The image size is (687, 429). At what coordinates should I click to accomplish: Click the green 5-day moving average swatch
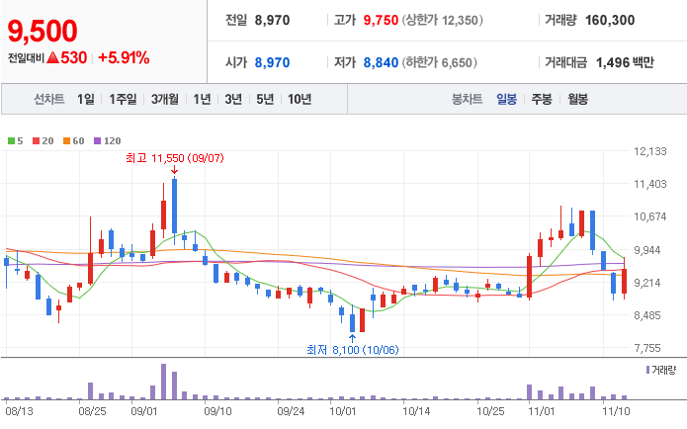pyautogui.click(x=12, y=140)
